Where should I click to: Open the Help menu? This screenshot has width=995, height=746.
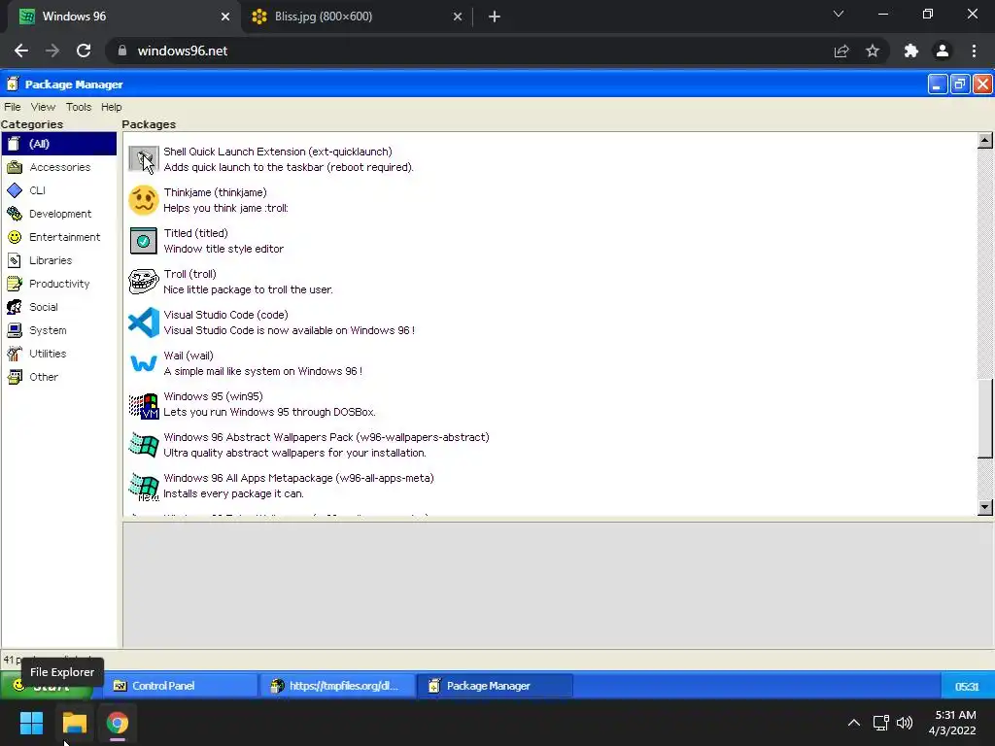pyautogui.click(x=111, y=107)
